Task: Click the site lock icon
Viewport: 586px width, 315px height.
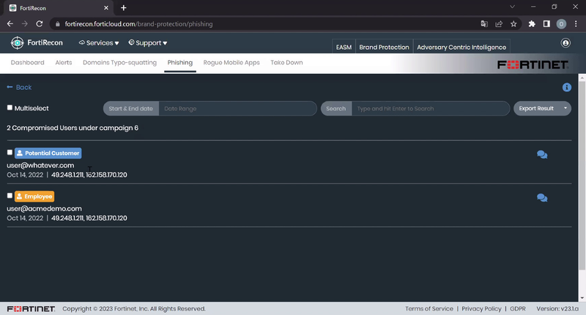Action: tap(57, 24)
